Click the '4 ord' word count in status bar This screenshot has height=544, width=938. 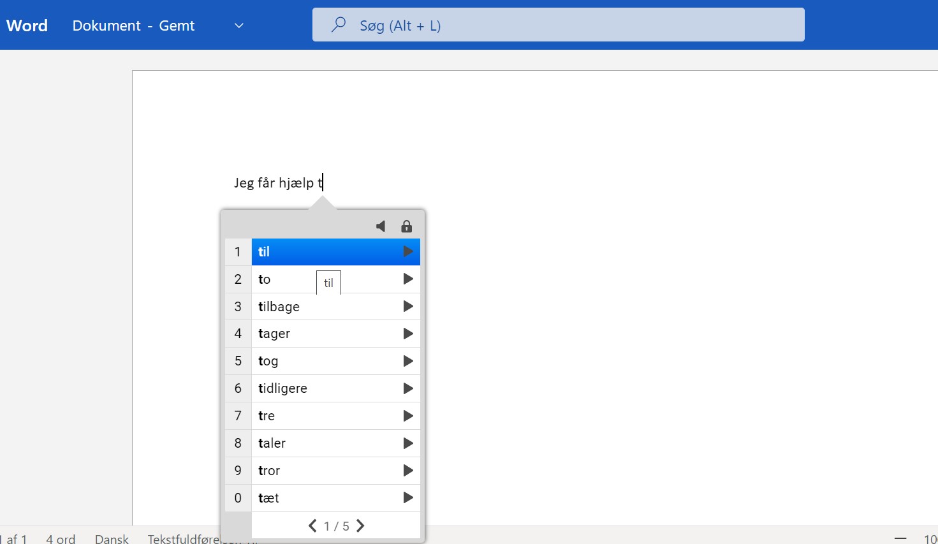click(x=61, y=539)
